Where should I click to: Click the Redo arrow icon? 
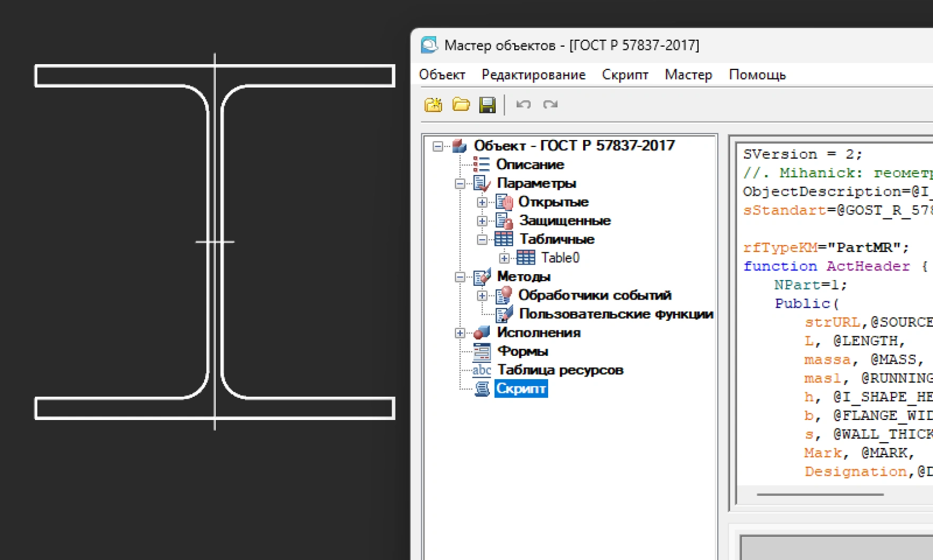(550, 104)
